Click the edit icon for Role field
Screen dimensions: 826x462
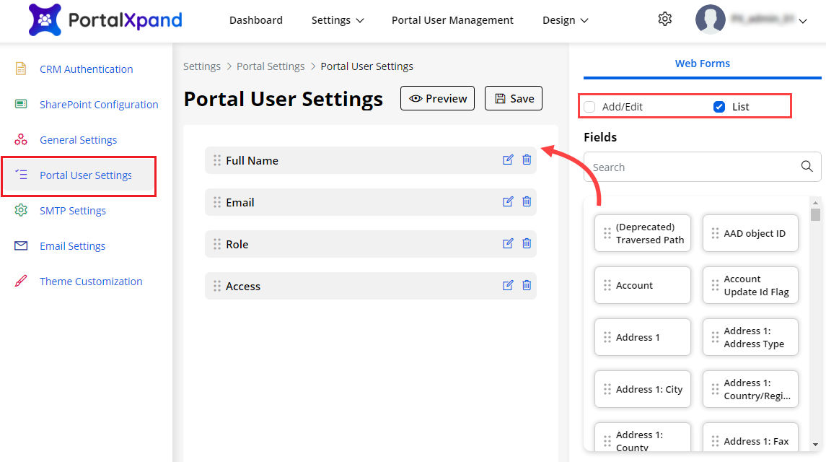click(x=508, y=244)
